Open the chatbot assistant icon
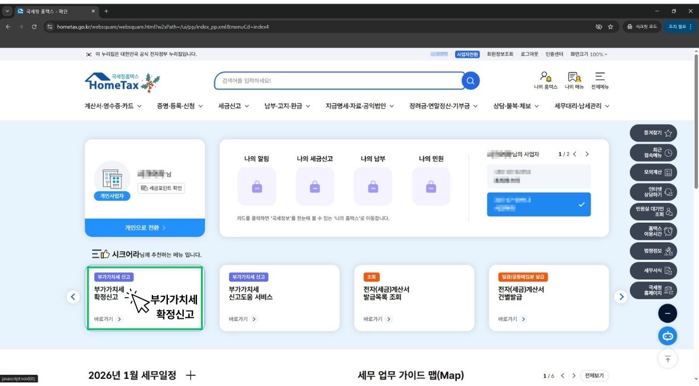 pos(668,336)
